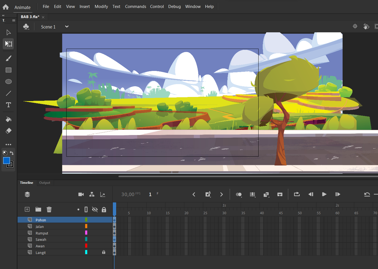Select the Brush tool
This screenshot has height=269, width=378.
pos(9,58)
